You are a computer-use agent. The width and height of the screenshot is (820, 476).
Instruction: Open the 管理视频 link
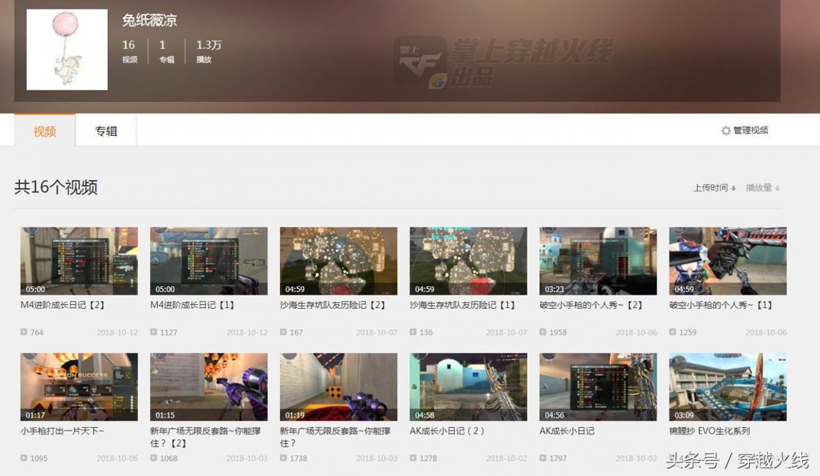(x=751, y=131)
